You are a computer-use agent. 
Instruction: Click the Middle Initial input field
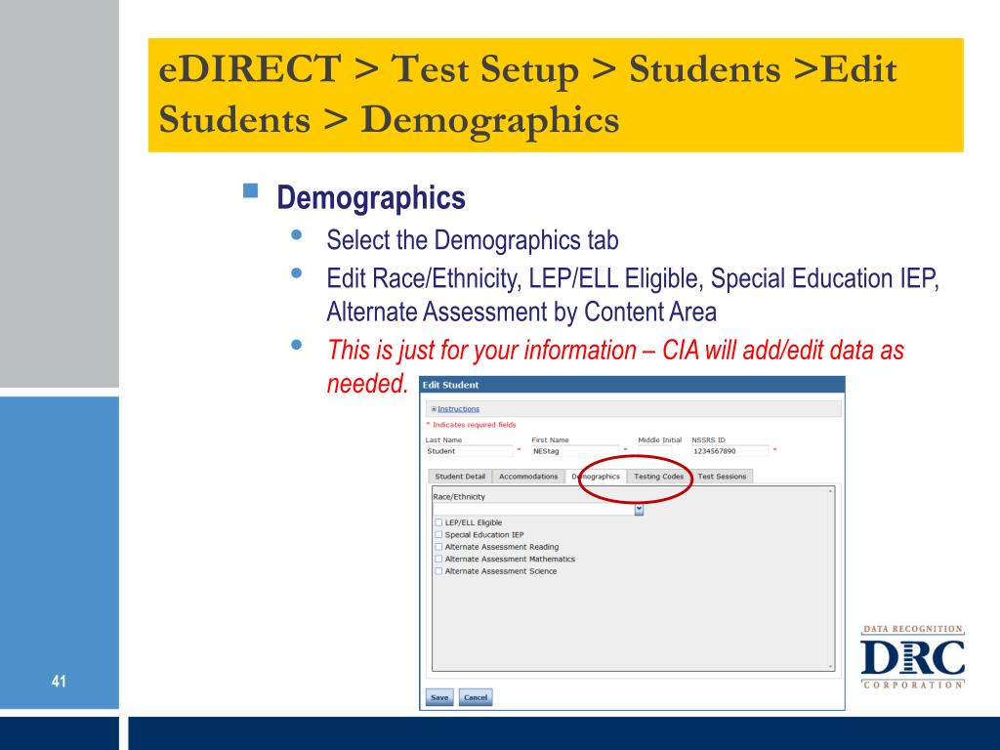point(655,451)
